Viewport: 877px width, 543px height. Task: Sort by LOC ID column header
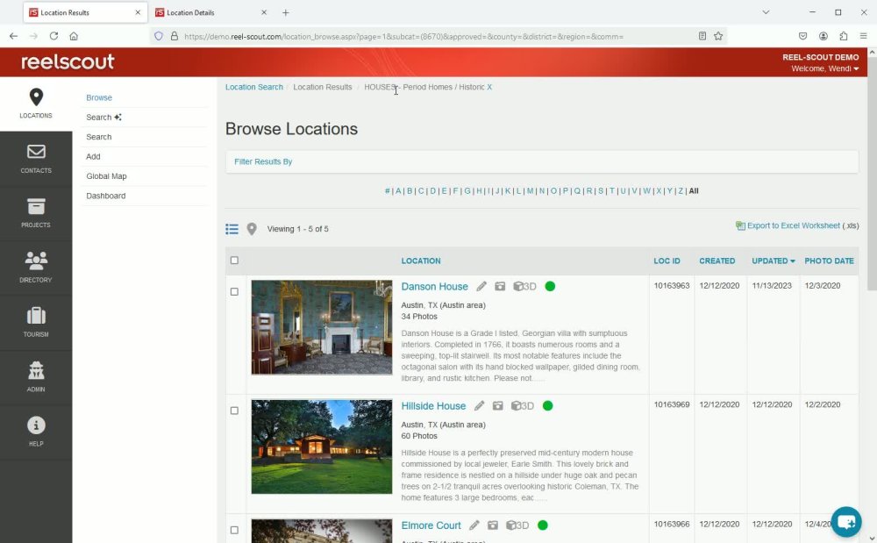click(x=667, y=261)
